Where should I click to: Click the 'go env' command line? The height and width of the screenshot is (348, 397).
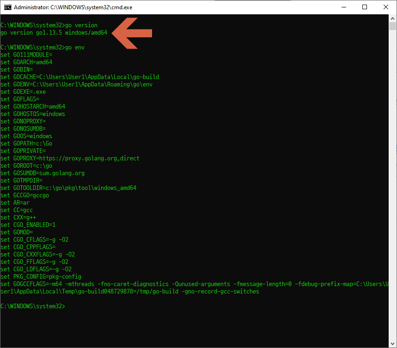[x=43, y=48]
